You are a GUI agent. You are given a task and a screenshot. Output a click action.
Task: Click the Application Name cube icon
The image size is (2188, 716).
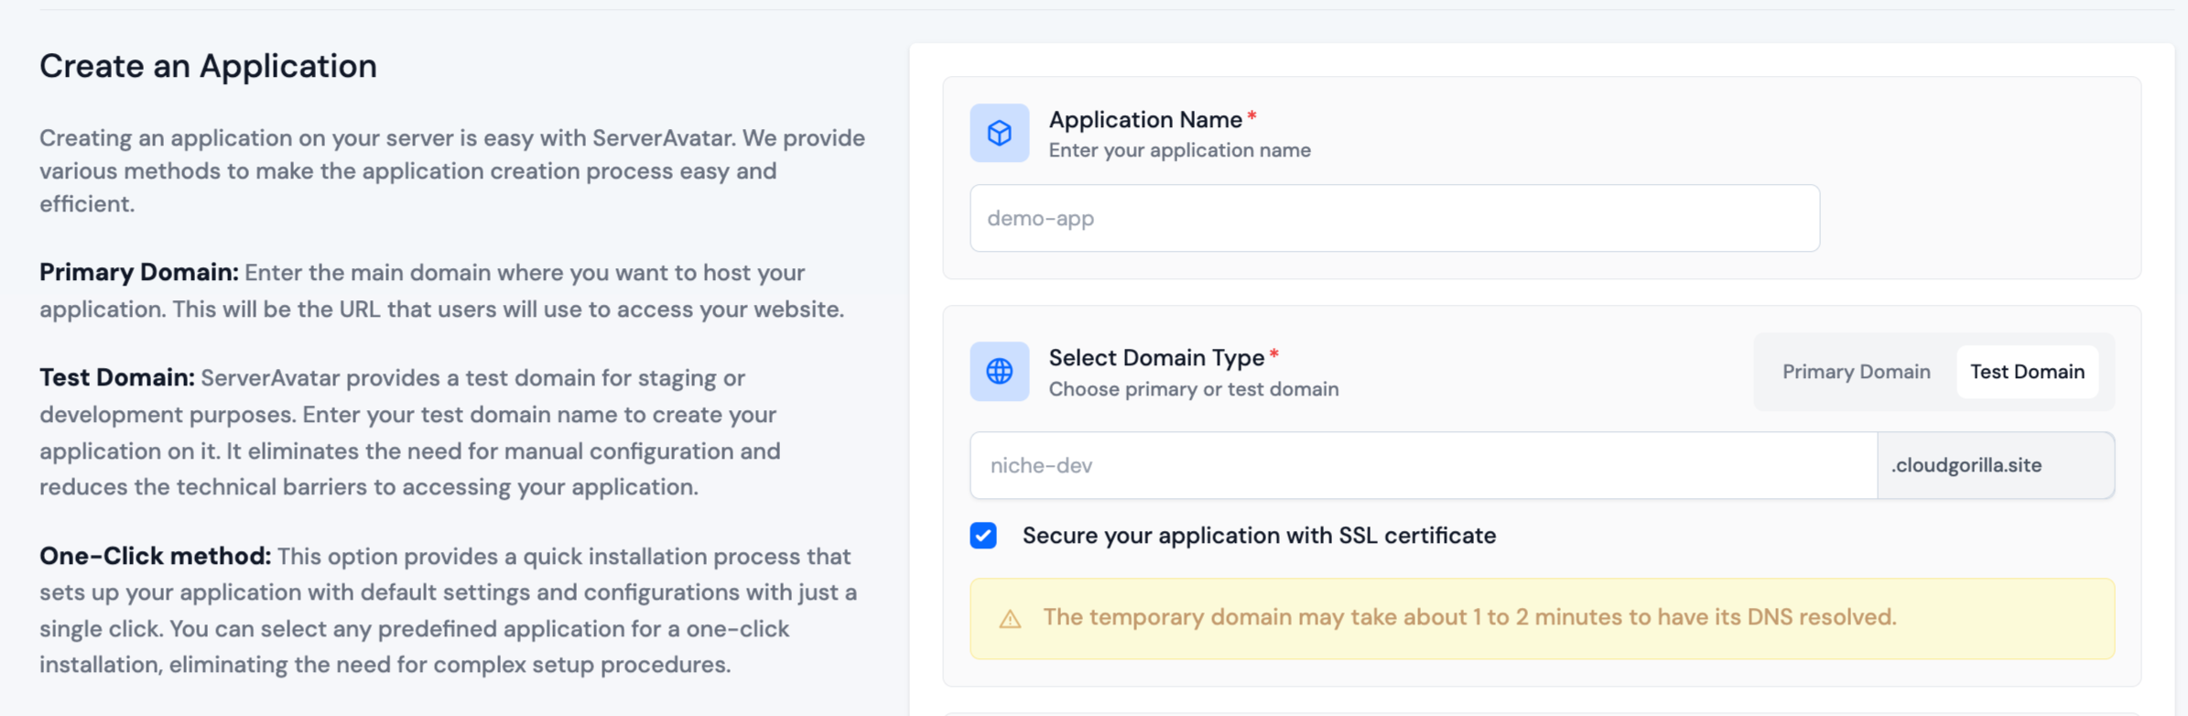[999, 133]
